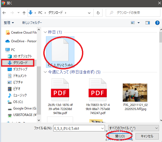Click the change view icon

point(133,23)
